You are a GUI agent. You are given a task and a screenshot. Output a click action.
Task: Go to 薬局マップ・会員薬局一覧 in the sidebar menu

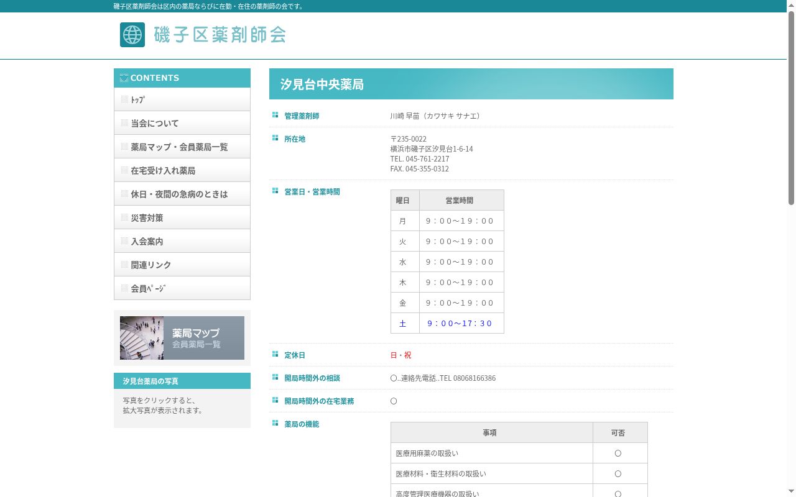(x=182, y=147)
